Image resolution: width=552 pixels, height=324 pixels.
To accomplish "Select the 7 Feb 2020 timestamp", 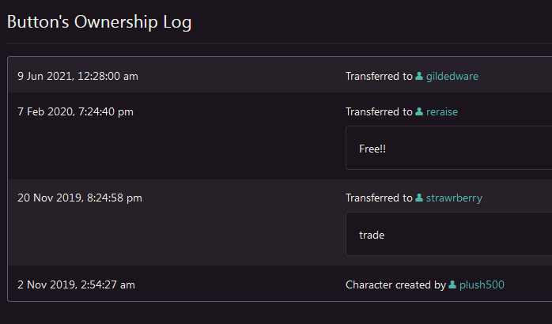I will pos(75,112).
